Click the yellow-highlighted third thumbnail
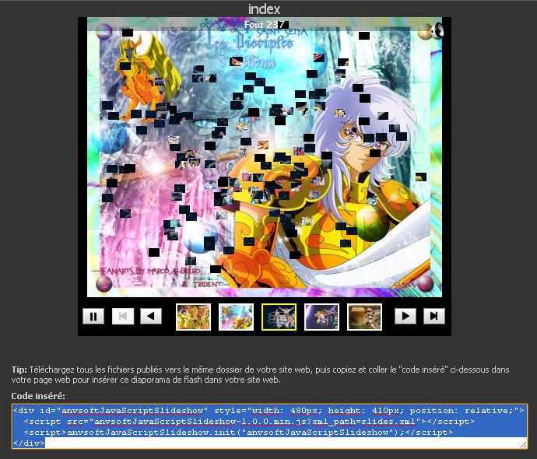This screenshot has height=459, width=537. click(x=279, y=317)
